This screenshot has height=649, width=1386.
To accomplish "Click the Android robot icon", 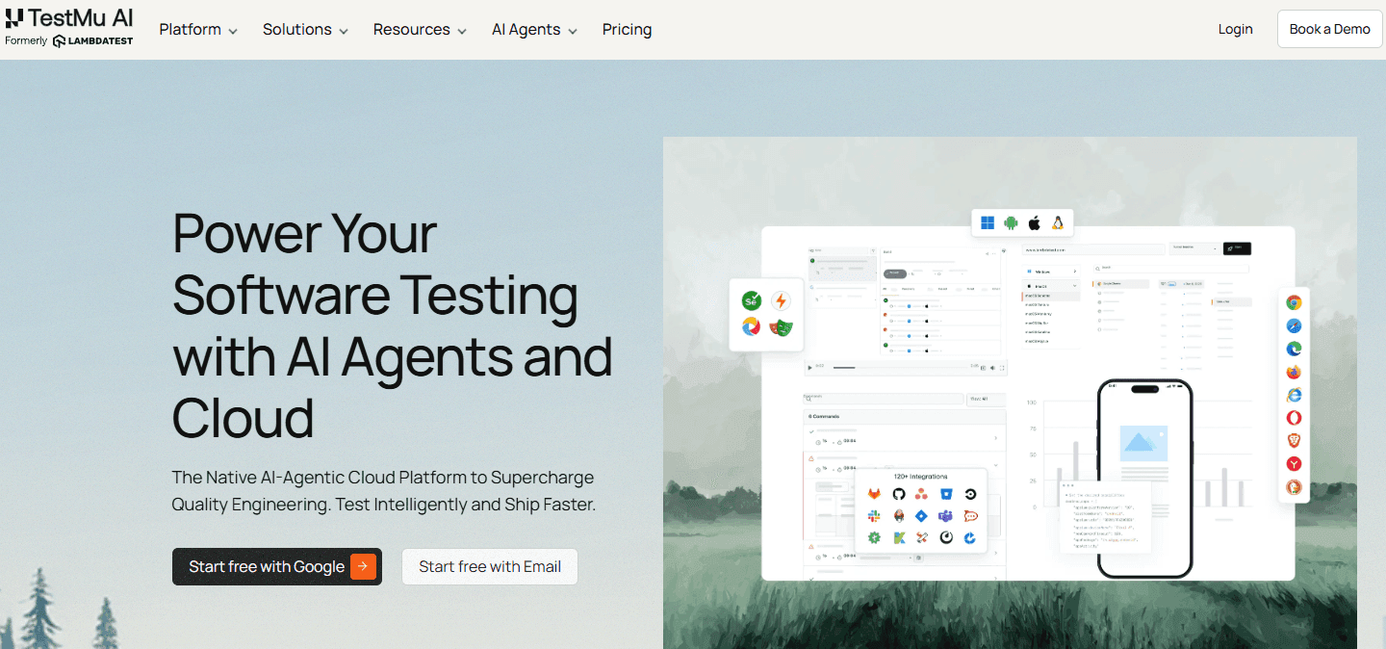I will pos(1011,222).
